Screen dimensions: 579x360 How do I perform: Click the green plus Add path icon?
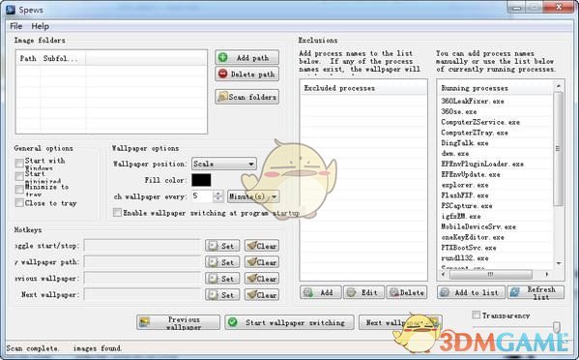pos(222,57)
